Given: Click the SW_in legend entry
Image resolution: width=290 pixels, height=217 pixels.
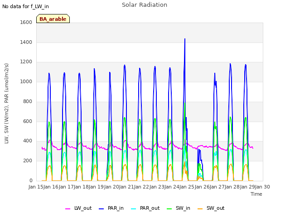Looking at the screenshot, I should [x=179, y=208].
